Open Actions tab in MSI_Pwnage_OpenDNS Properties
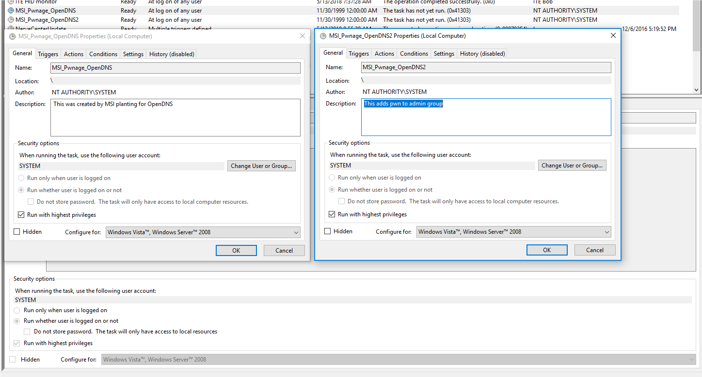Image resolution: width=702 pixels, height=377 pixels. (x=74, y=54)
